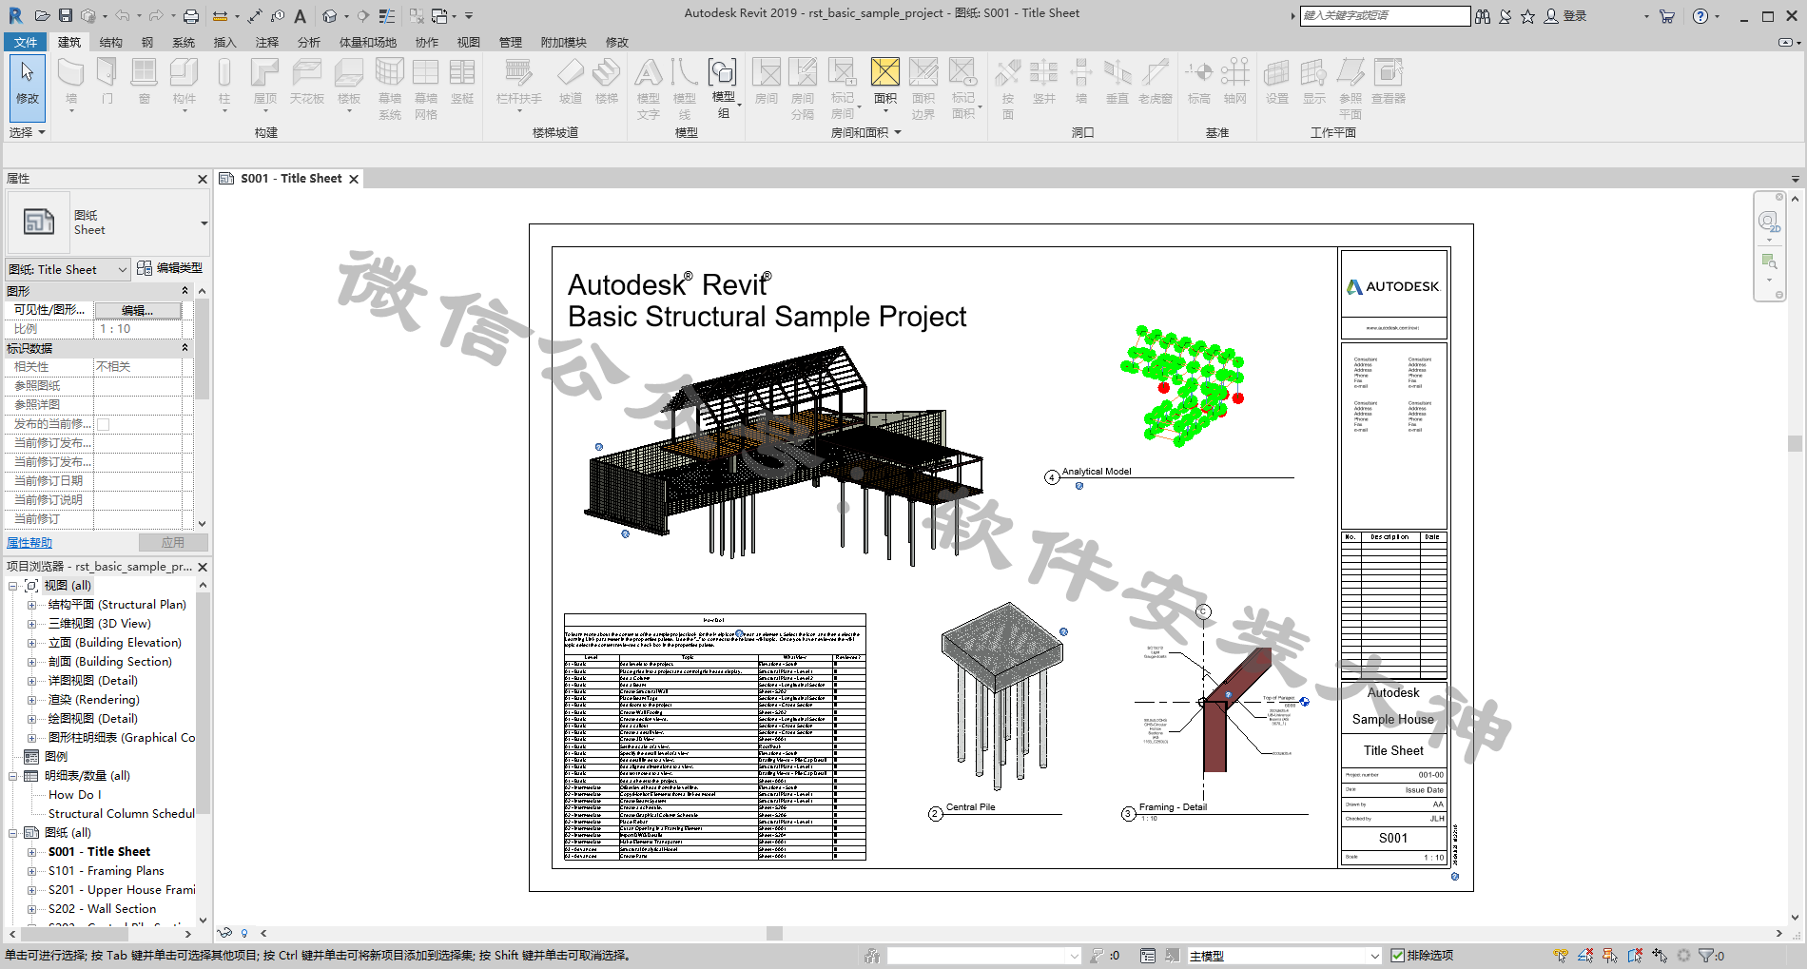Image resolution: width=1807 pixels, height=969 pixels.
Task: Toggle the 排除选项 checkbox in status bar
Action: [x=1398, y=956]
